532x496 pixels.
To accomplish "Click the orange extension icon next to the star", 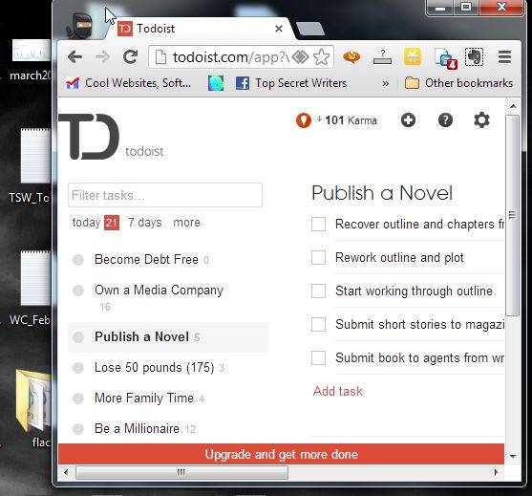I will tap(351, 56).
